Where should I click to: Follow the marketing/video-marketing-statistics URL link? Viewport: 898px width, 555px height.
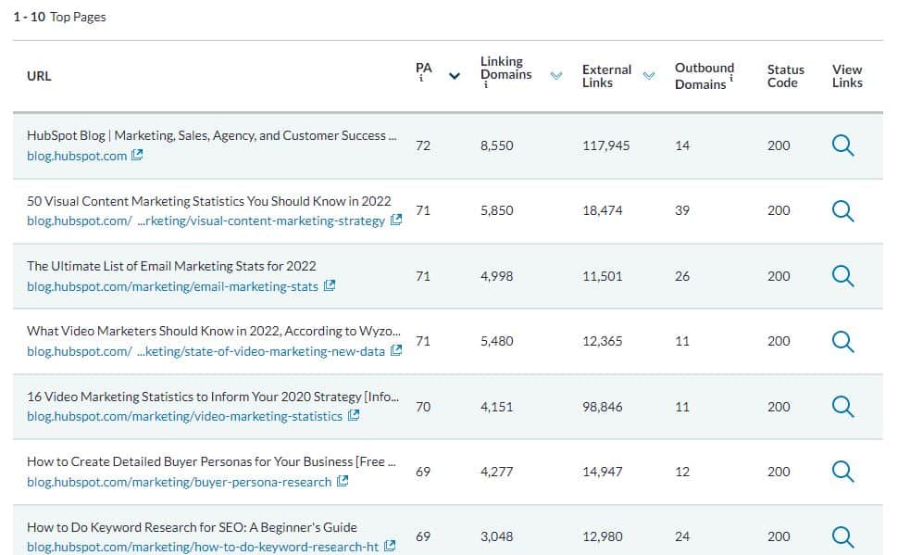coord(184,416)
